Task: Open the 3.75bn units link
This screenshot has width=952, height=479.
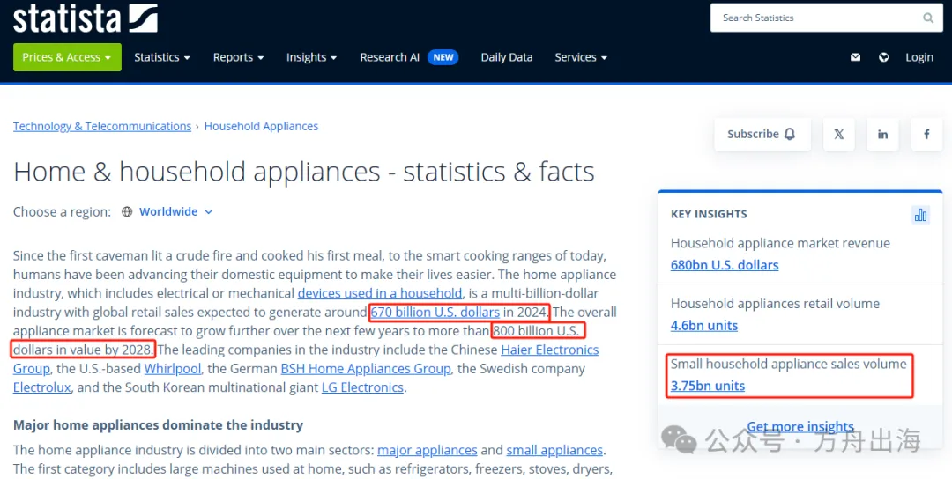Action: coord(708,386)
